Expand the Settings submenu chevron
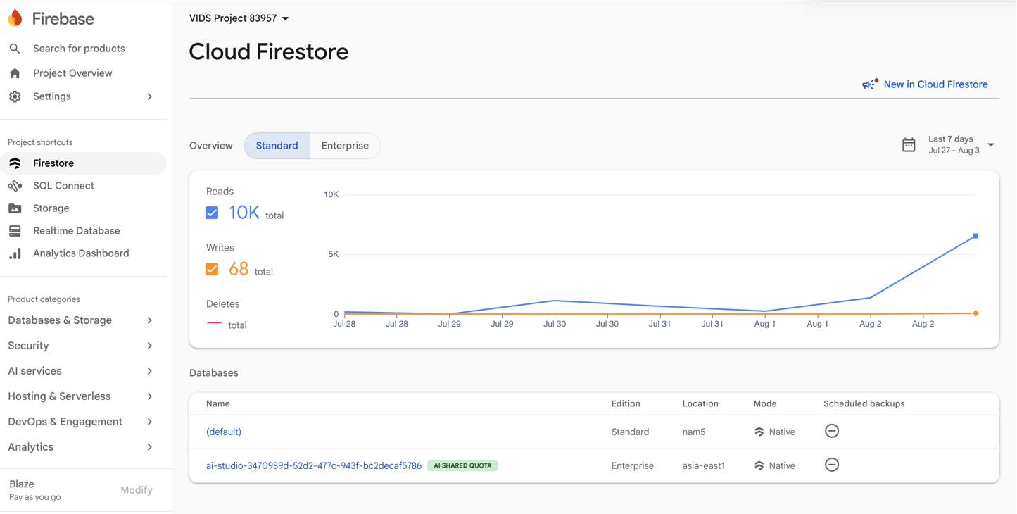This screenshot has height=514, width=1017. click(150, 96)
